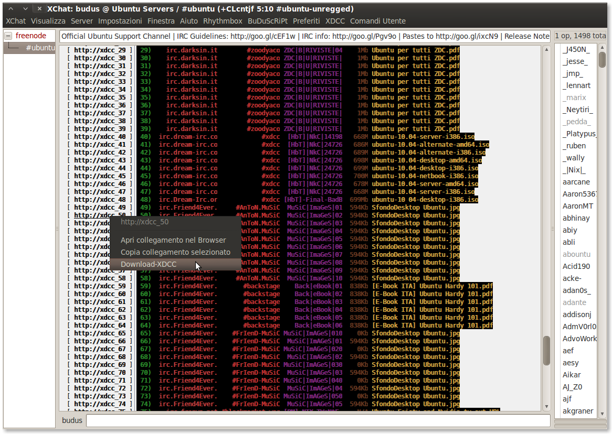This screenshot has width=612, height=434.
Task: Select the #ubuntu channel in tree
Action: tap(40, 48)
